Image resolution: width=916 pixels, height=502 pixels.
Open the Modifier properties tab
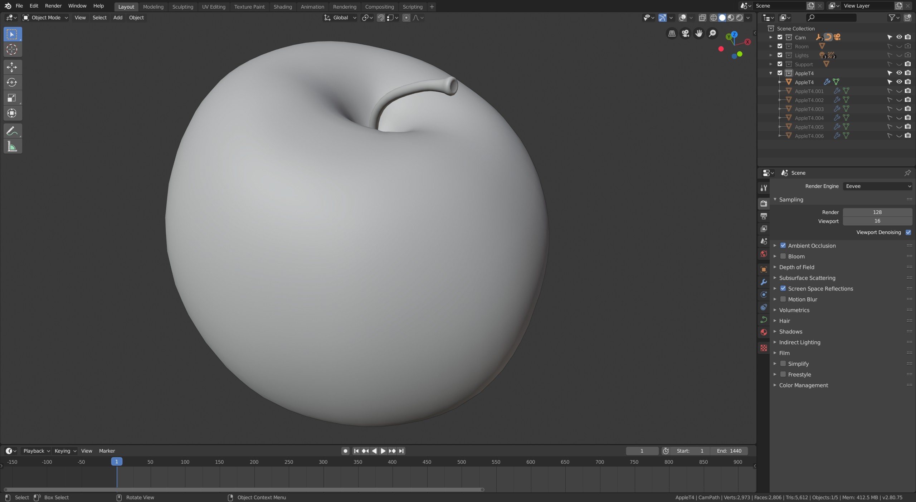(x=764, y=282)
